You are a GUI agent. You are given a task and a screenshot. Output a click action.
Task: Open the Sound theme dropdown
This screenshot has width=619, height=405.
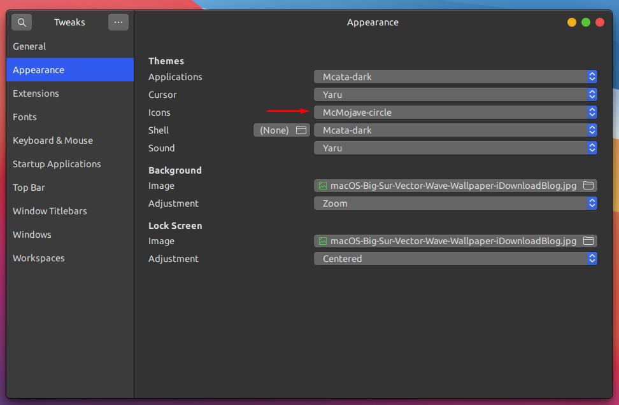coord(455,148)
